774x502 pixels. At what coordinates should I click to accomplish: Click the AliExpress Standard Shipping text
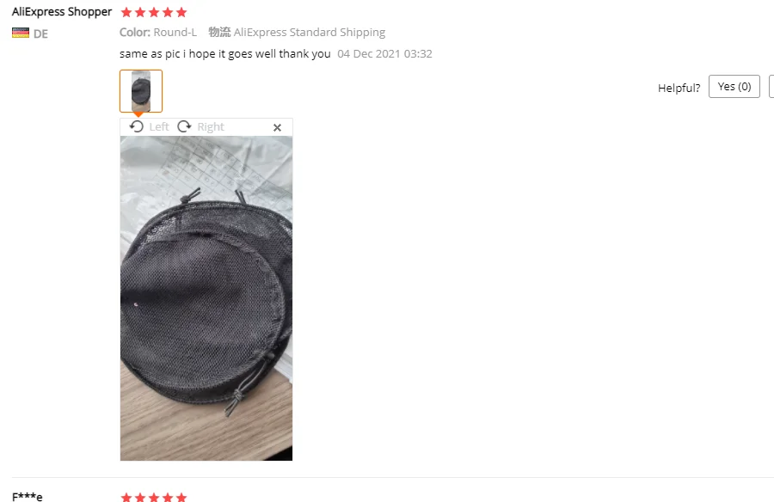(x=310, y=32)
